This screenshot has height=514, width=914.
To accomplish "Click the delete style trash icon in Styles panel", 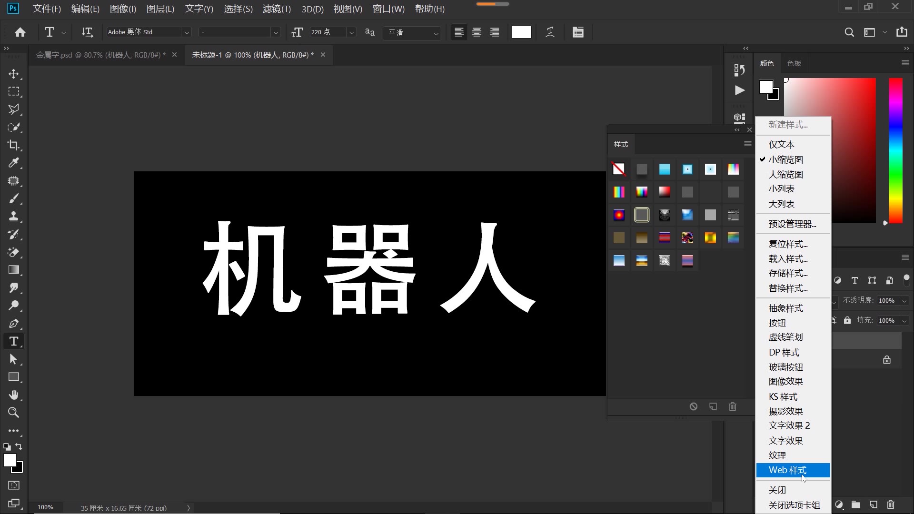I will point(733,406).
